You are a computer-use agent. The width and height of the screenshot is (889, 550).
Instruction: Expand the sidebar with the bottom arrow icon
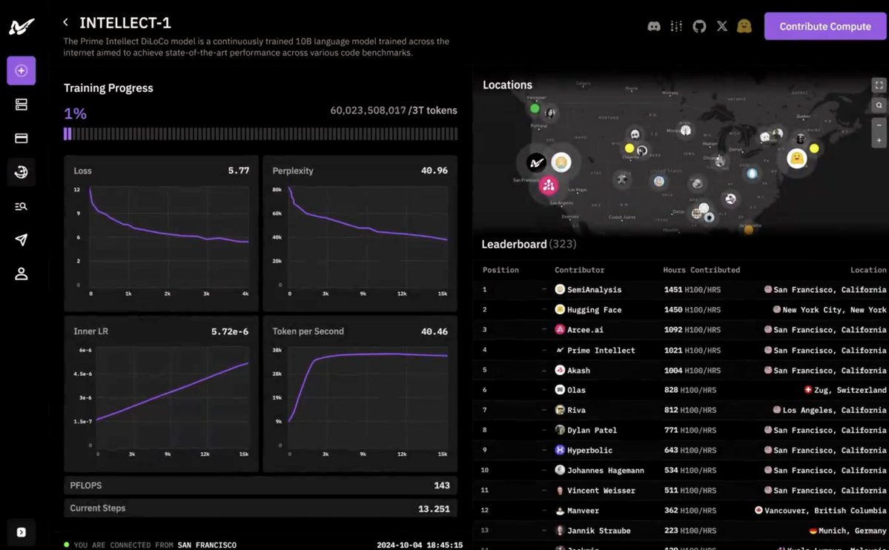click(22, 532)
